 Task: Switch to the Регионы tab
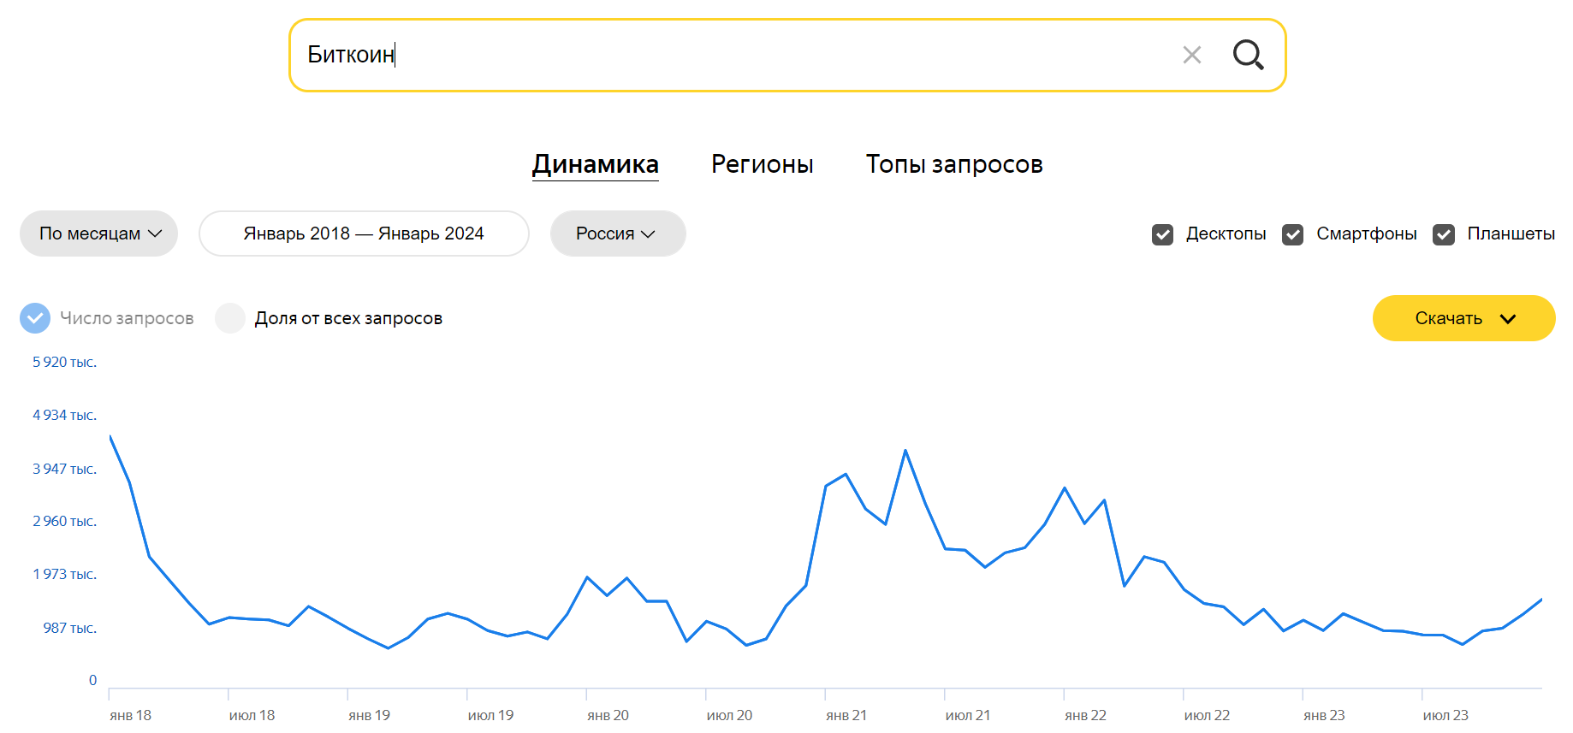tap(762, 164)
